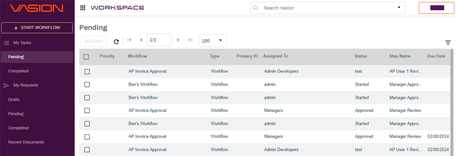This screenshot has width=456, height=156.
Task: Open Pending under My Requests
Action: [16, 114]
